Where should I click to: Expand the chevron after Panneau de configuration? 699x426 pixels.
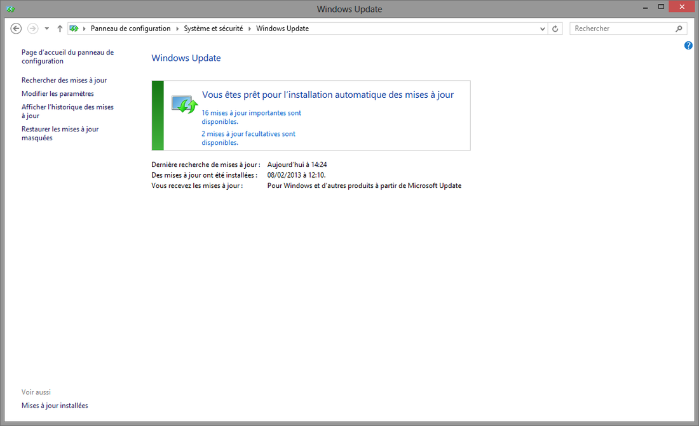click(177, 29)
